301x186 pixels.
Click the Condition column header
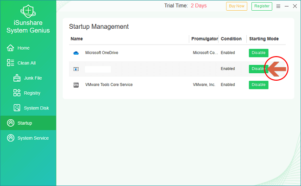[x=231, y=39]
